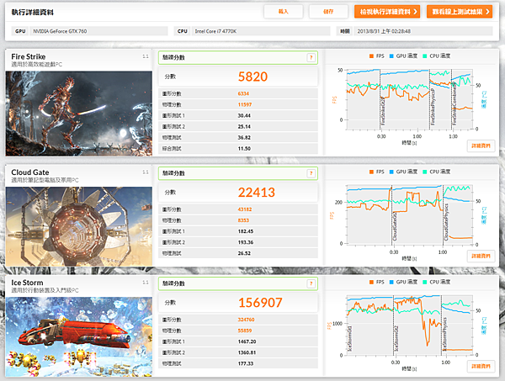Select Ice Storm physics test value 177.33

coord(246,363)
